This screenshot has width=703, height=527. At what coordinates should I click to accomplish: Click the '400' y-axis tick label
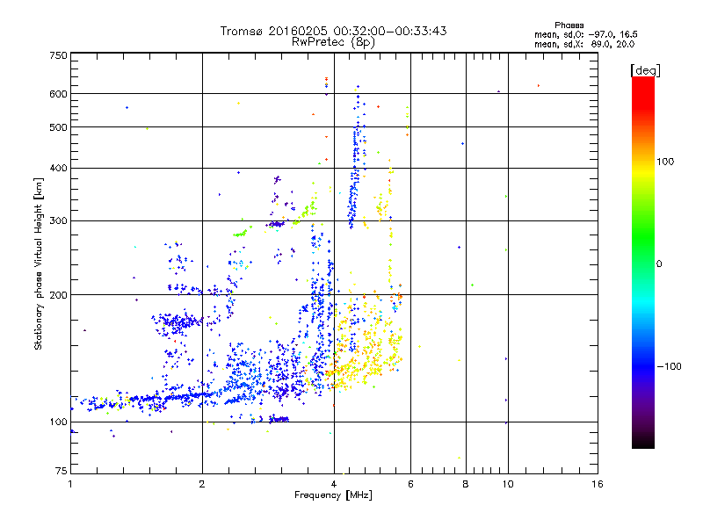pos(58,168)
